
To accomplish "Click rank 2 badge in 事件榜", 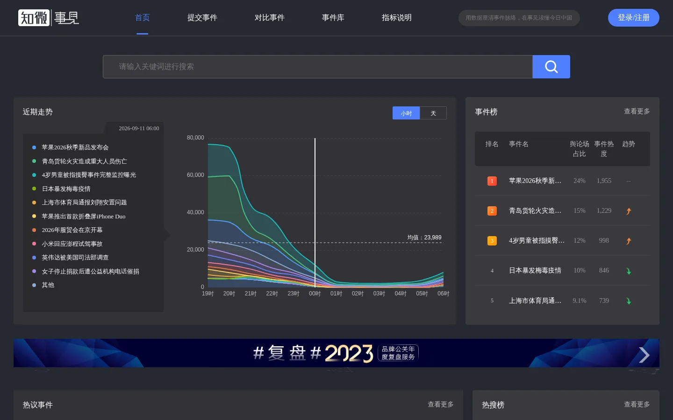I will click(x=492, y=211).
